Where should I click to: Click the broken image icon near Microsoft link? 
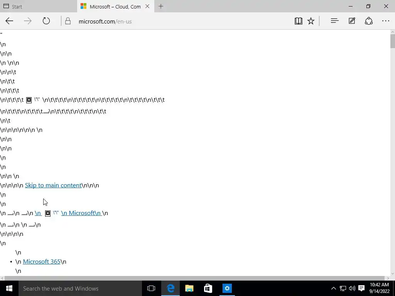[x=47, y=214]
